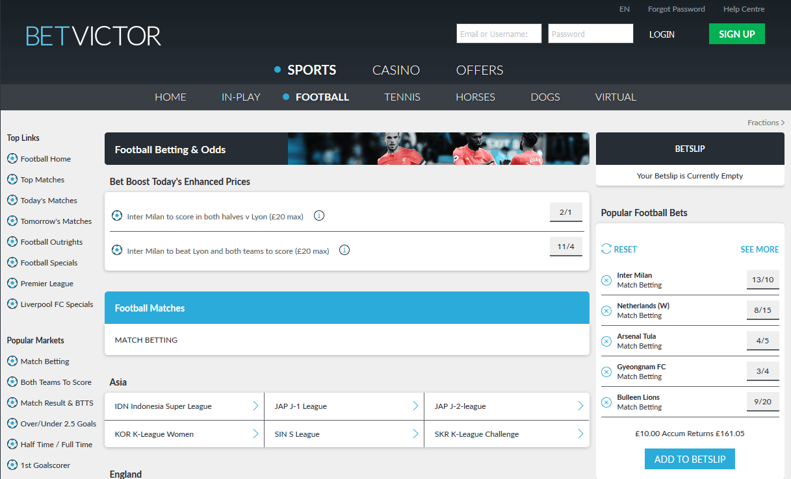This screenshot has height=479, width=791.
Task: Remove Arsenal Tula from popular bets
Action: coord(606,341)
